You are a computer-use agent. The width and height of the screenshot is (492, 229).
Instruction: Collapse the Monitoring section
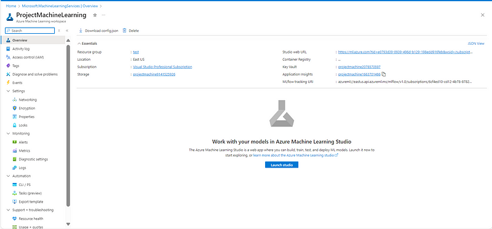8,133
